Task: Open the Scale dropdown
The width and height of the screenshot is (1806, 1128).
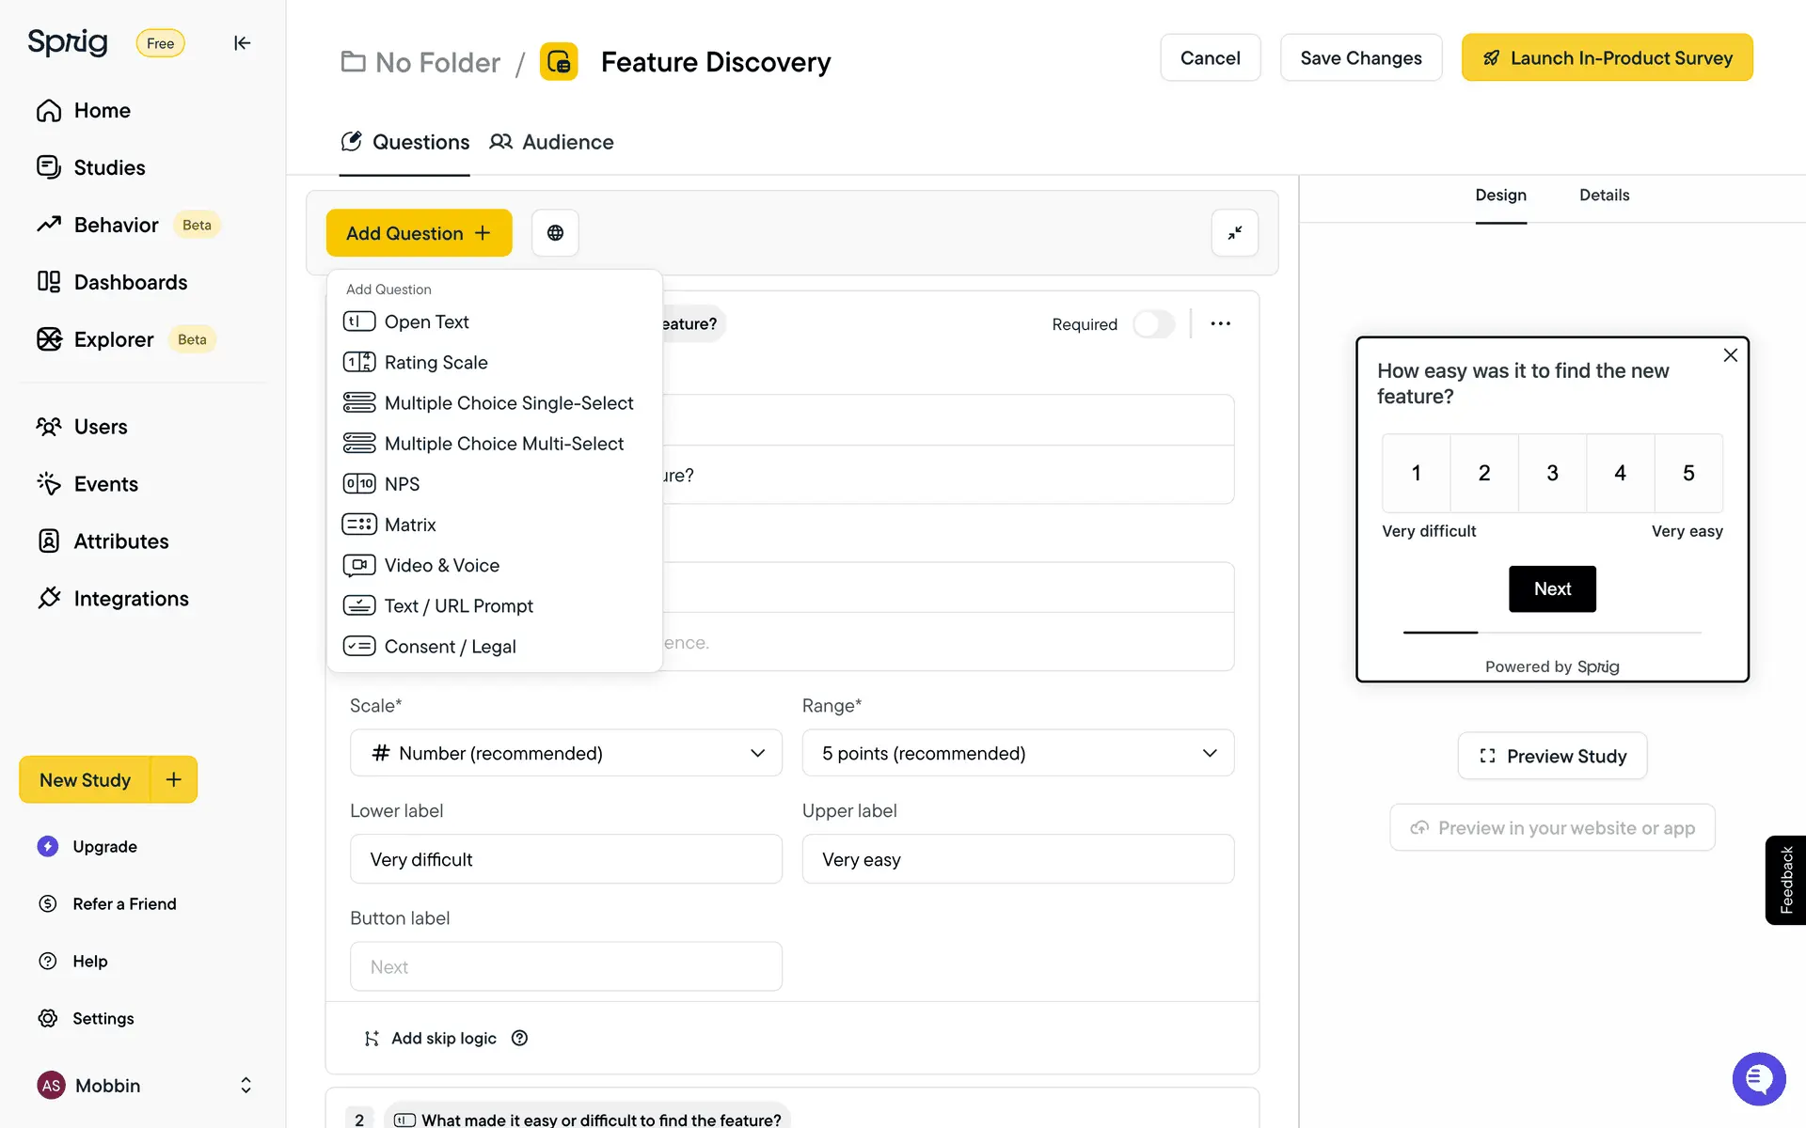Action: (565, 753)
